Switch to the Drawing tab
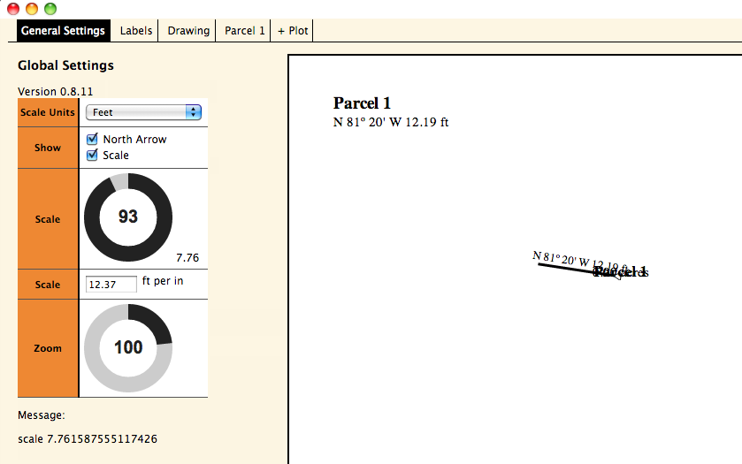The image size is (742, 464). [x=188, y=30]
